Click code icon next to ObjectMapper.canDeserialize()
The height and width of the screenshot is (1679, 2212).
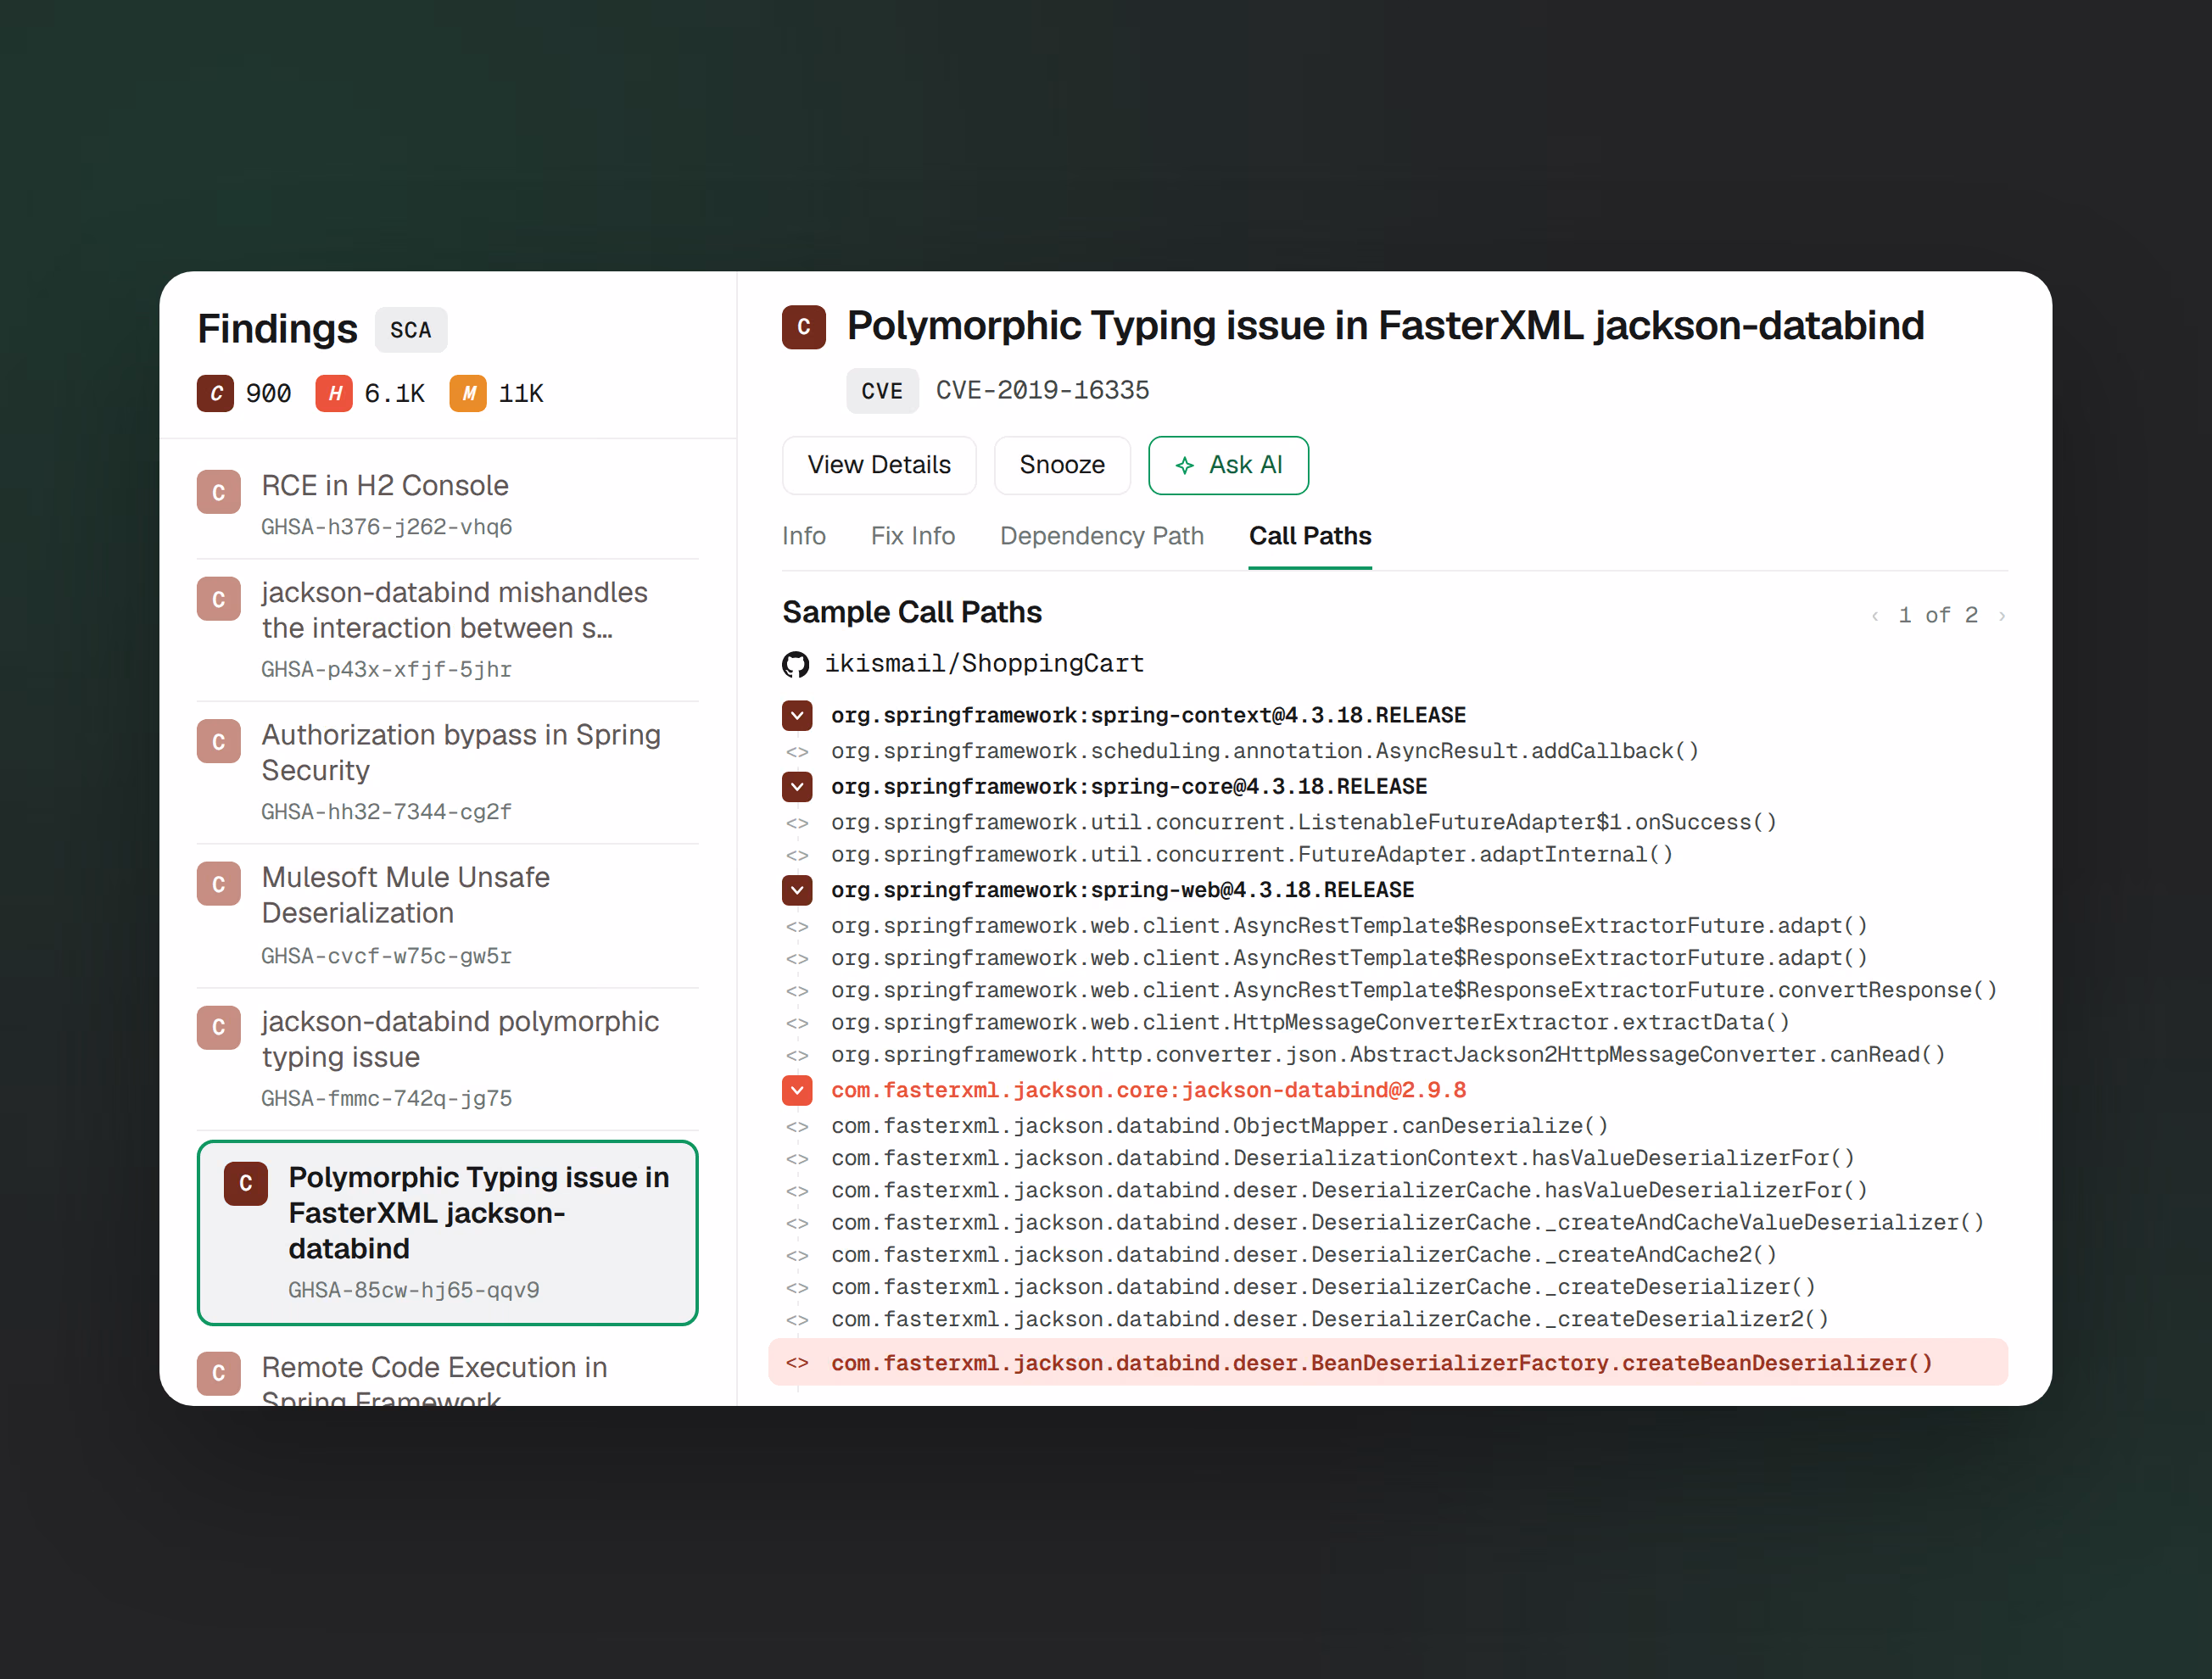pos(797,1127)
